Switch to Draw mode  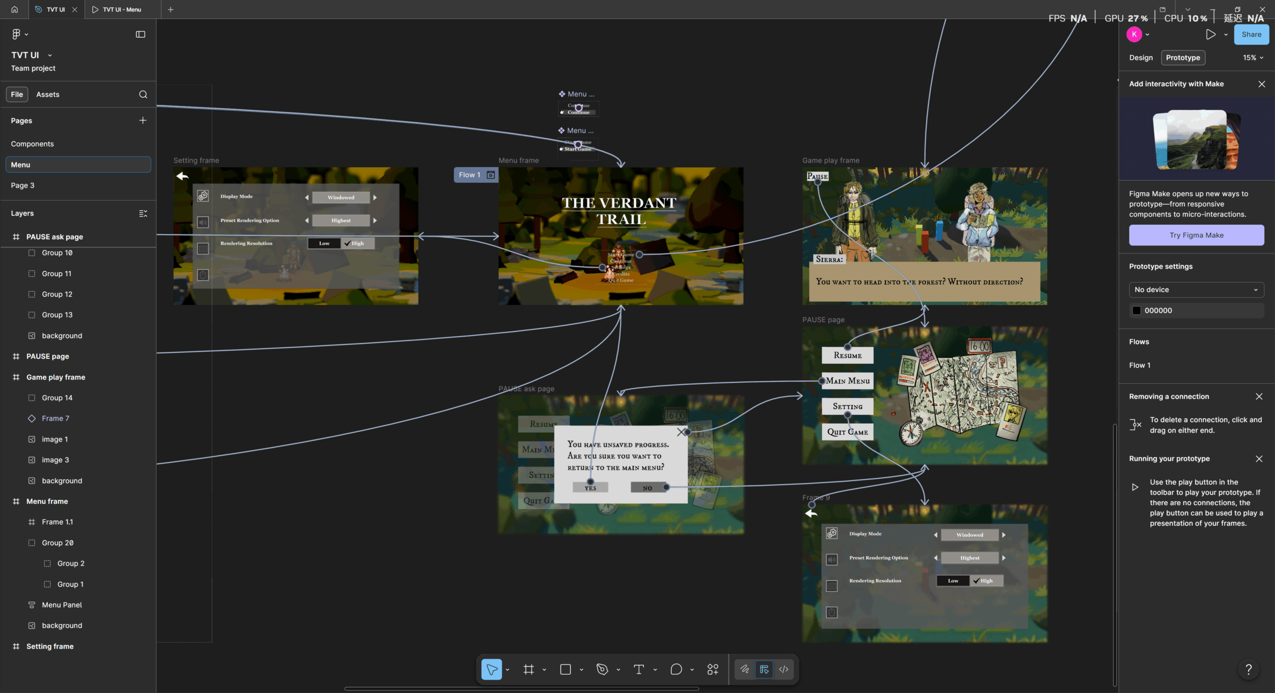point(745,669)
